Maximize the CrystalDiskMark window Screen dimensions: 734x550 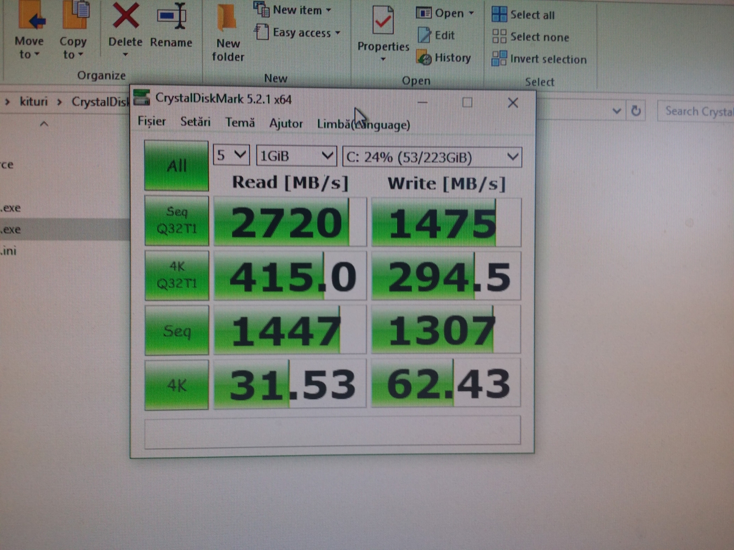click(x=467, y=102)
